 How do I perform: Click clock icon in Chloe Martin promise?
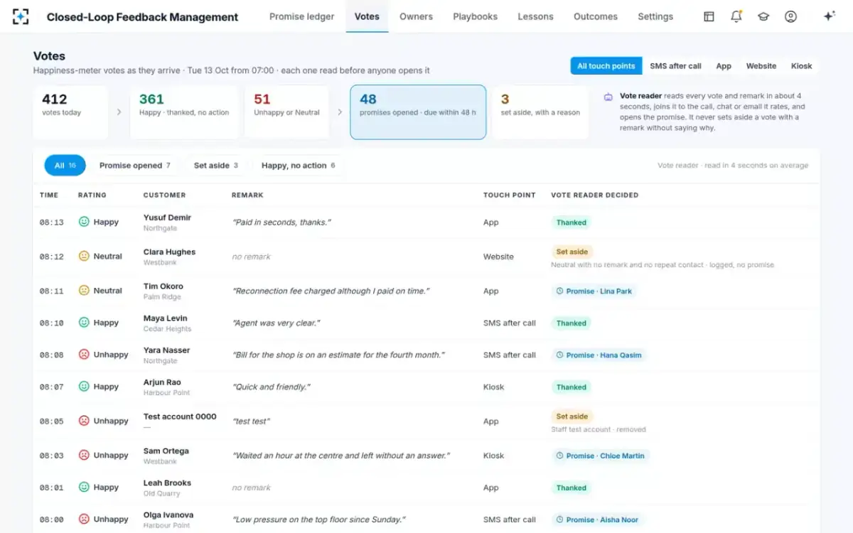point(559,456)
